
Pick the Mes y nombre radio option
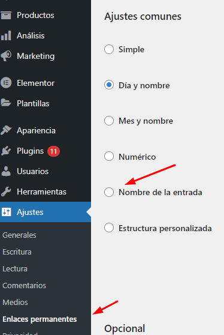(109, 121)
